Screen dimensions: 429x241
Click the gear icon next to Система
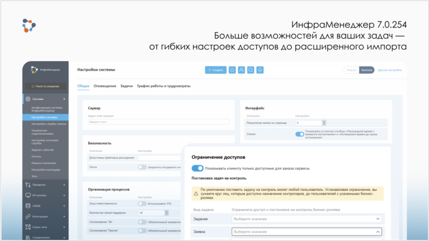click(x=28, y=99)
